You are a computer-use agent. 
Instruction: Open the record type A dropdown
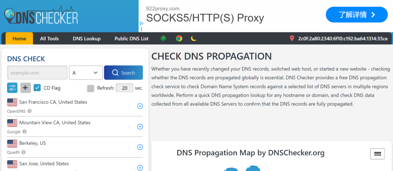point(86,72)
